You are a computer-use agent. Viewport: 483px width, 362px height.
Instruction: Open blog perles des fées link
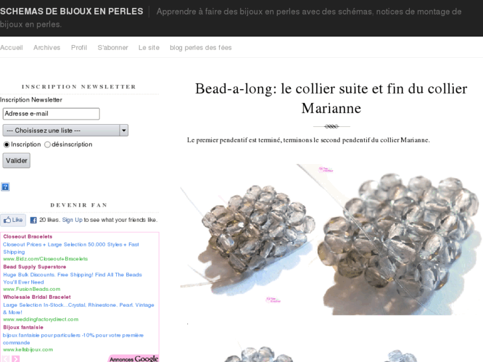tap(201, 47)
